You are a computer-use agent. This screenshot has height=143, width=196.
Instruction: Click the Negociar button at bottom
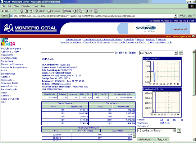tap(162, 139)
